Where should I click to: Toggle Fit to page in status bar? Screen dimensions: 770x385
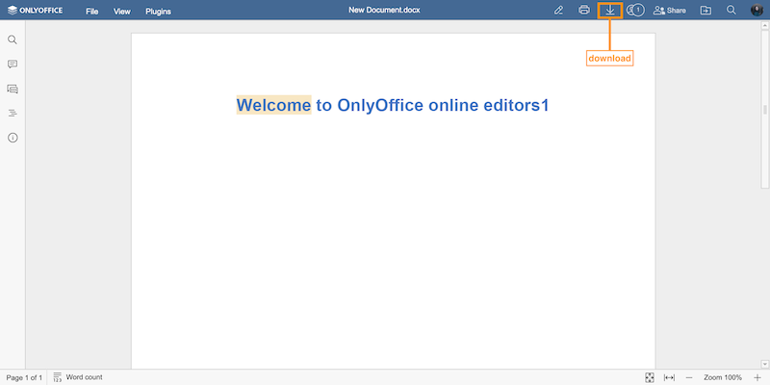tap(650, 377)
